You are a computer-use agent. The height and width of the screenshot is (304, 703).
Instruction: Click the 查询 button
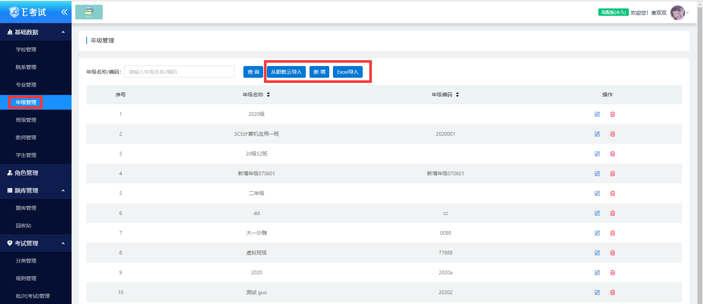click(253, 72)
